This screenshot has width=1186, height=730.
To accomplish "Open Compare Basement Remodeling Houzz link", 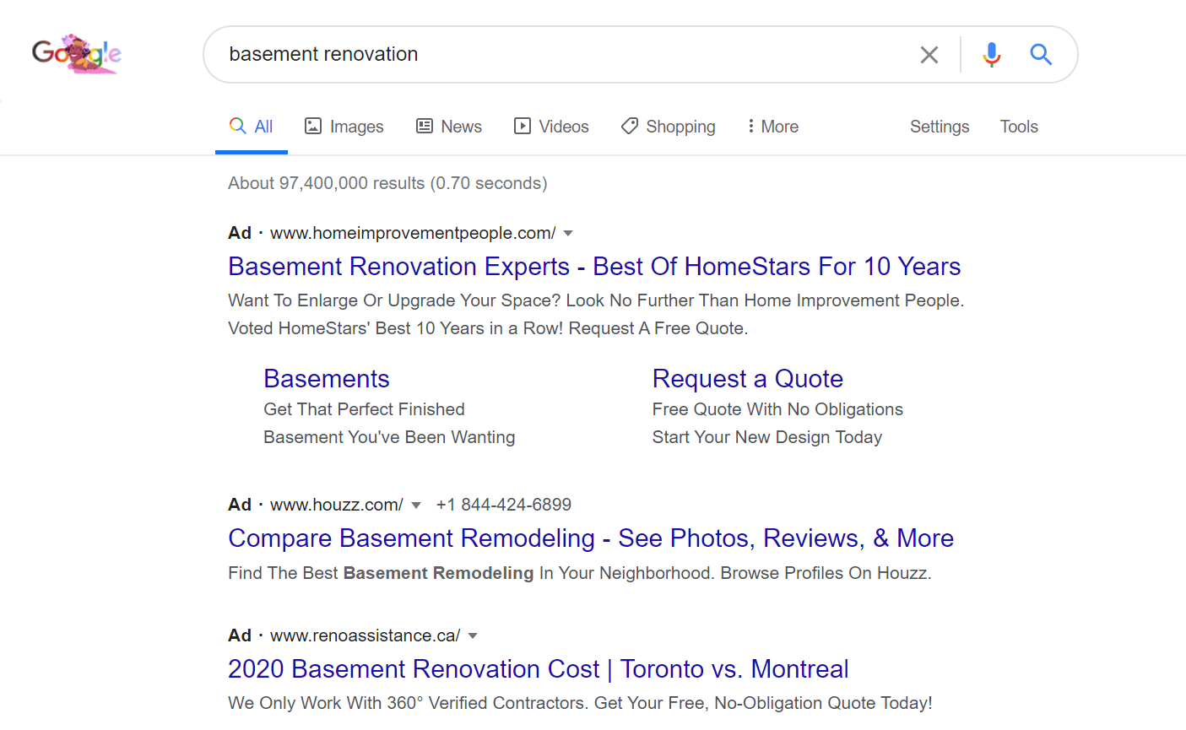I will tap(591, 538).
